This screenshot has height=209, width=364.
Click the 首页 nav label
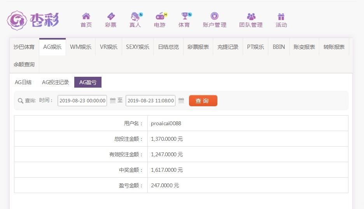pos(86,25)
